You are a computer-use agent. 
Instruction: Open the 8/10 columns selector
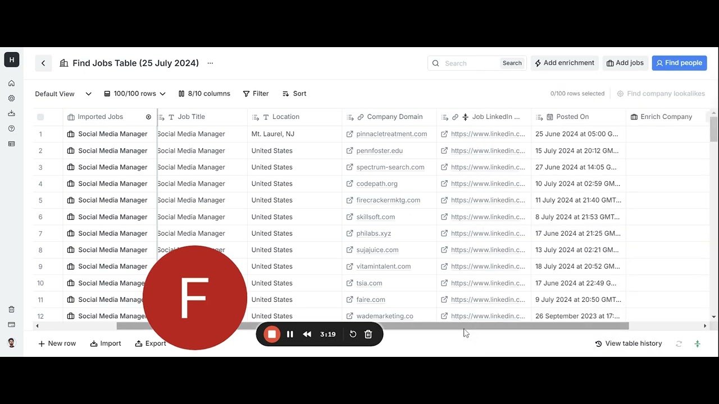pos(204,94)
